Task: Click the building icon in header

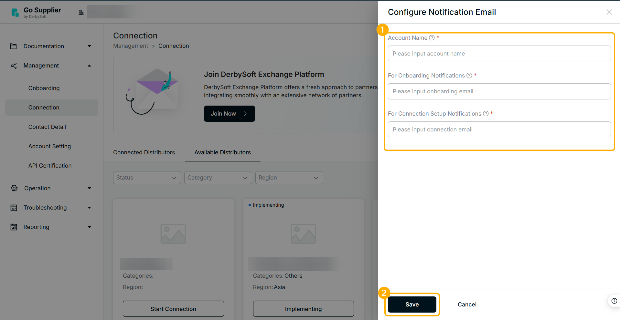Action: click(x=81, y=12)
